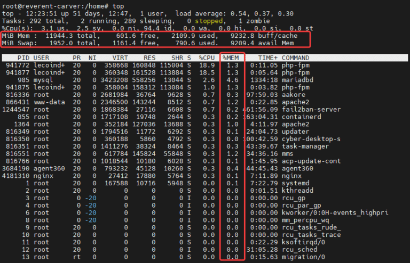410x263 pixels.
Task: Click agent360 in the USER column
Action: coord(49,168)
